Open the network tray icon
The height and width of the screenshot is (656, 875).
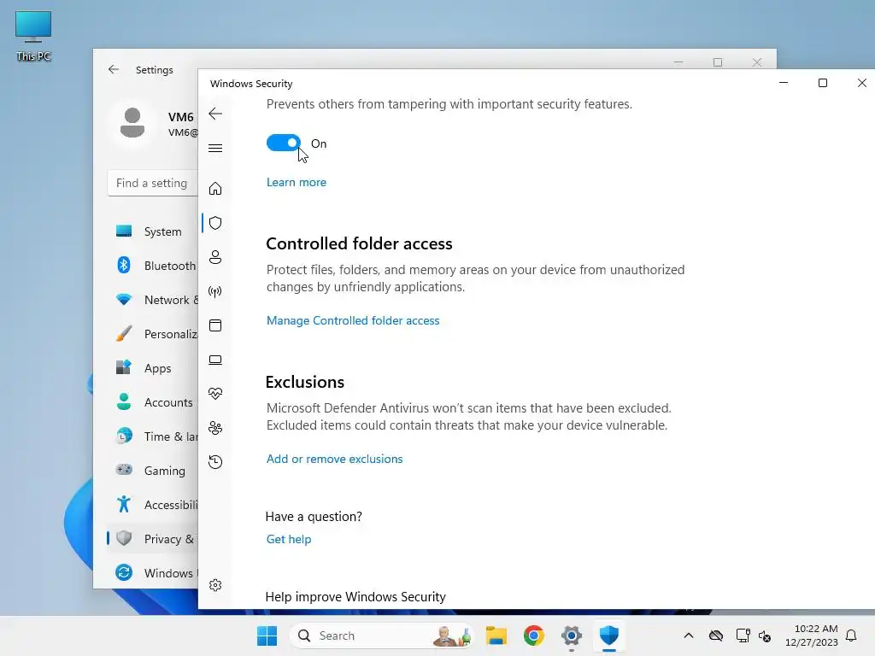(x=743, y=635)
